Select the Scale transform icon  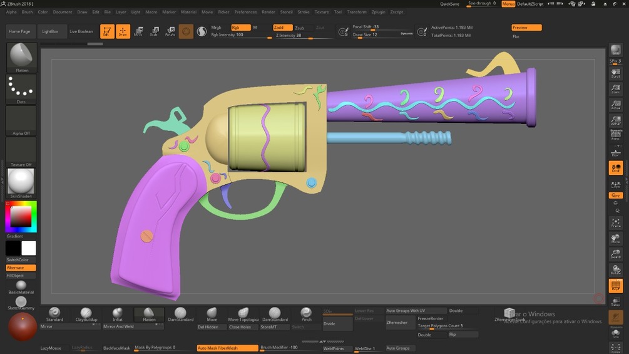click(x=154, y=31)
